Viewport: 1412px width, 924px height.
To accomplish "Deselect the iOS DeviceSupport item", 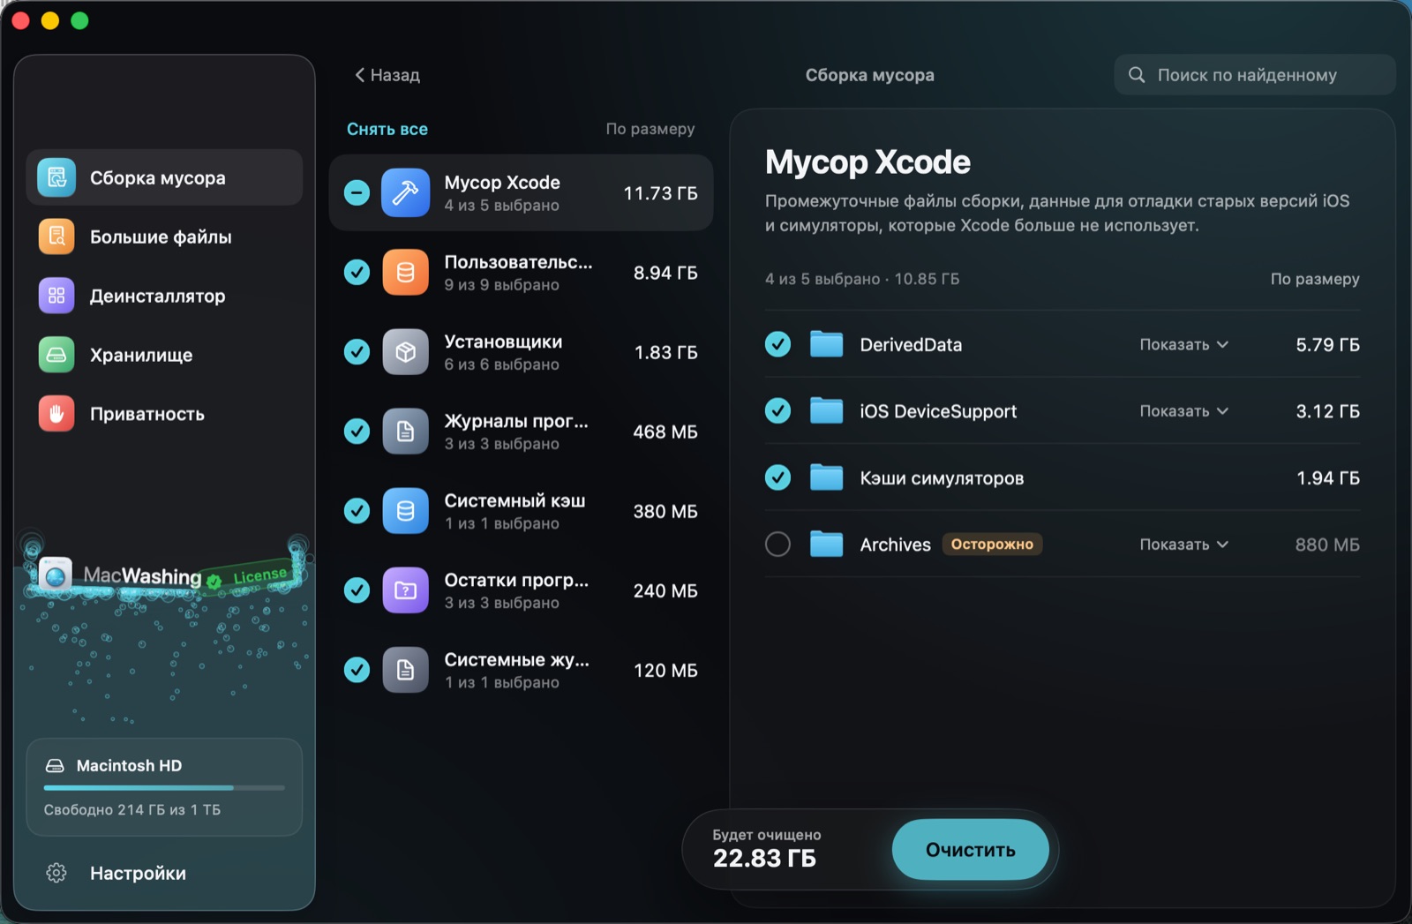I will click(777, 410).
